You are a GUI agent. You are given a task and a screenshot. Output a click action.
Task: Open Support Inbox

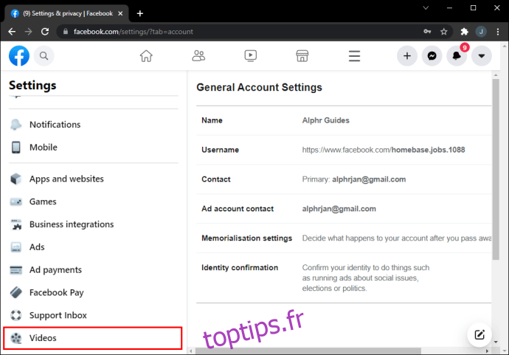[94, 315]
